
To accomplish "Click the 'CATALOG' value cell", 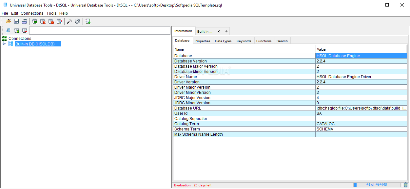I will point(361,124).
